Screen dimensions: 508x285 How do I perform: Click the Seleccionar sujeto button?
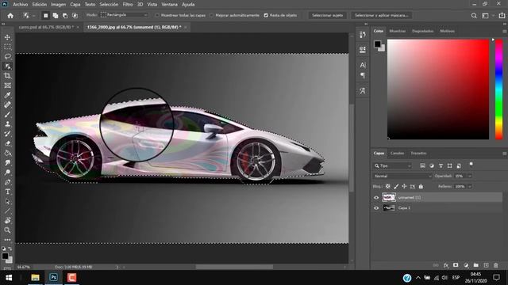[327, 15]
